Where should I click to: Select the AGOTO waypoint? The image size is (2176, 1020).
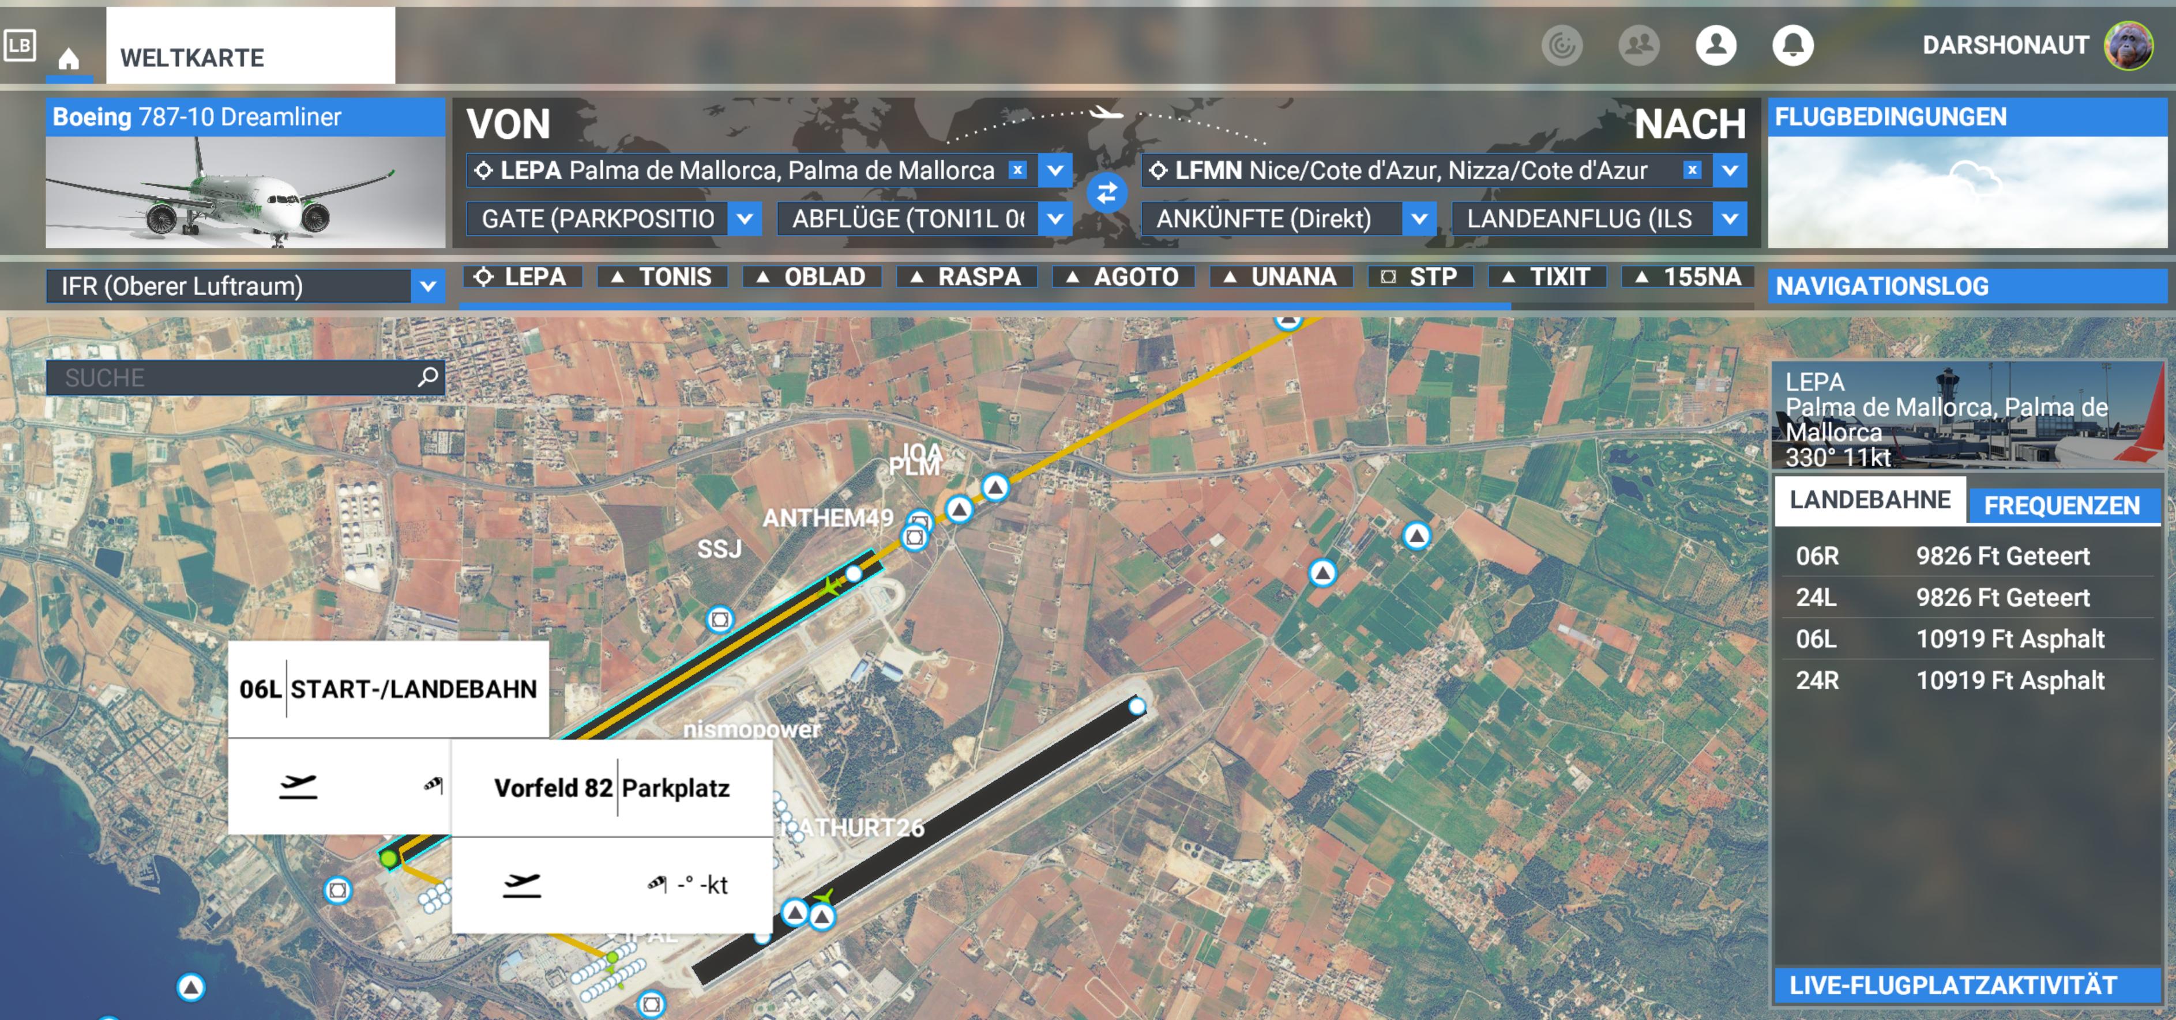[x=1123, y=277]
